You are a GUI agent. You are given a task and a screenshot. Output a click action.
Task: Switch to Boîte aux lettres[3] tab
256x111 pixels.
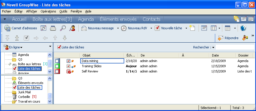pyautogui.click(x=52, y=19)
